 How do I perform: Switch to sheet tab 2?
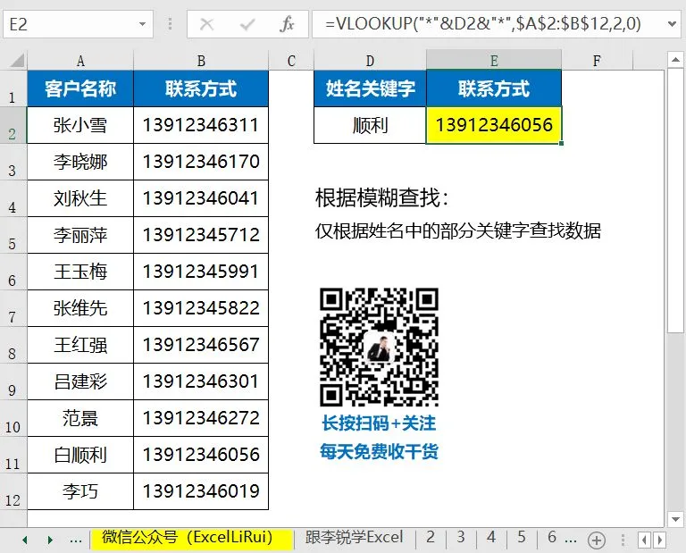tap(431, 537)
